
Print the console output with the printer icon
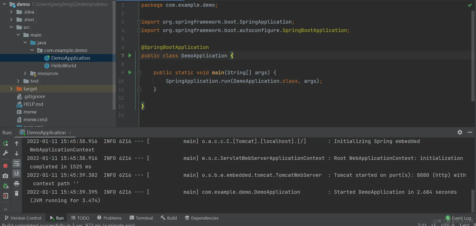point(17,184)
